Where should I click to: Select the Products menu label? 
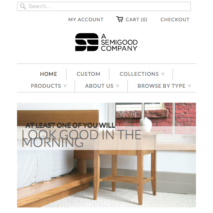click(46, 86)
